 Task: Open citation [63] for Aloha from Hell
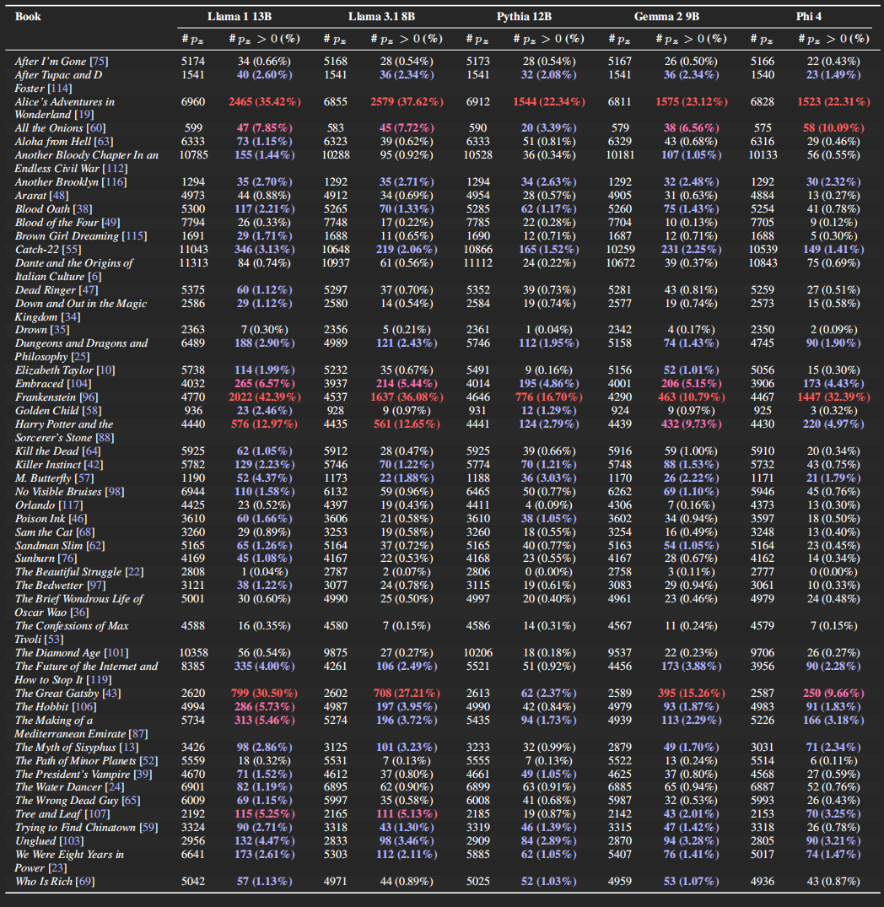(x=104, y=142)
